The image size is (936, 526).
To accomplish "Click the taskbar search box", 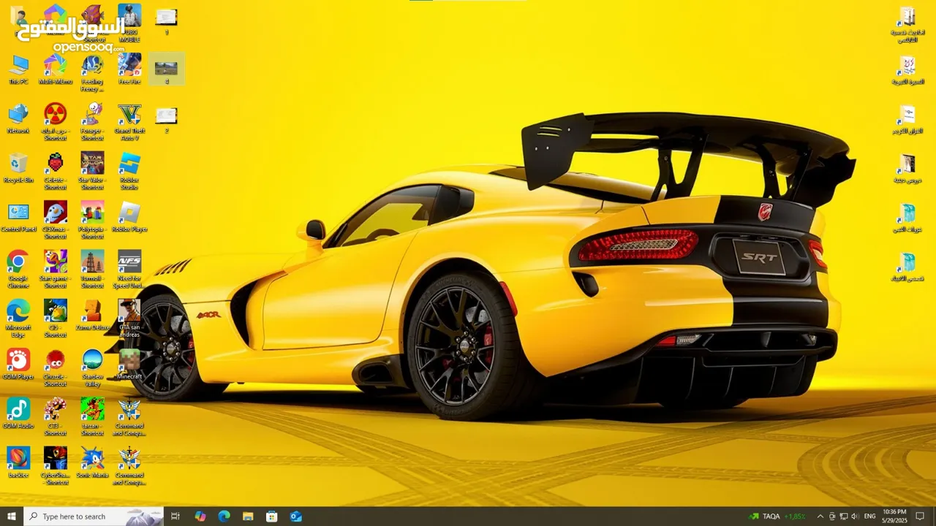I will (x=94, y=517).
